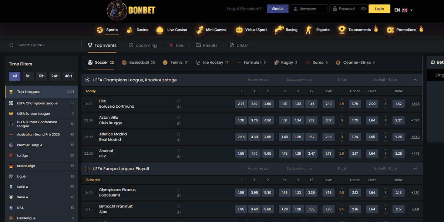444x222 pixels.
Task: Toggle password visibility with the eye icon
Action: (x=363, y=9)
